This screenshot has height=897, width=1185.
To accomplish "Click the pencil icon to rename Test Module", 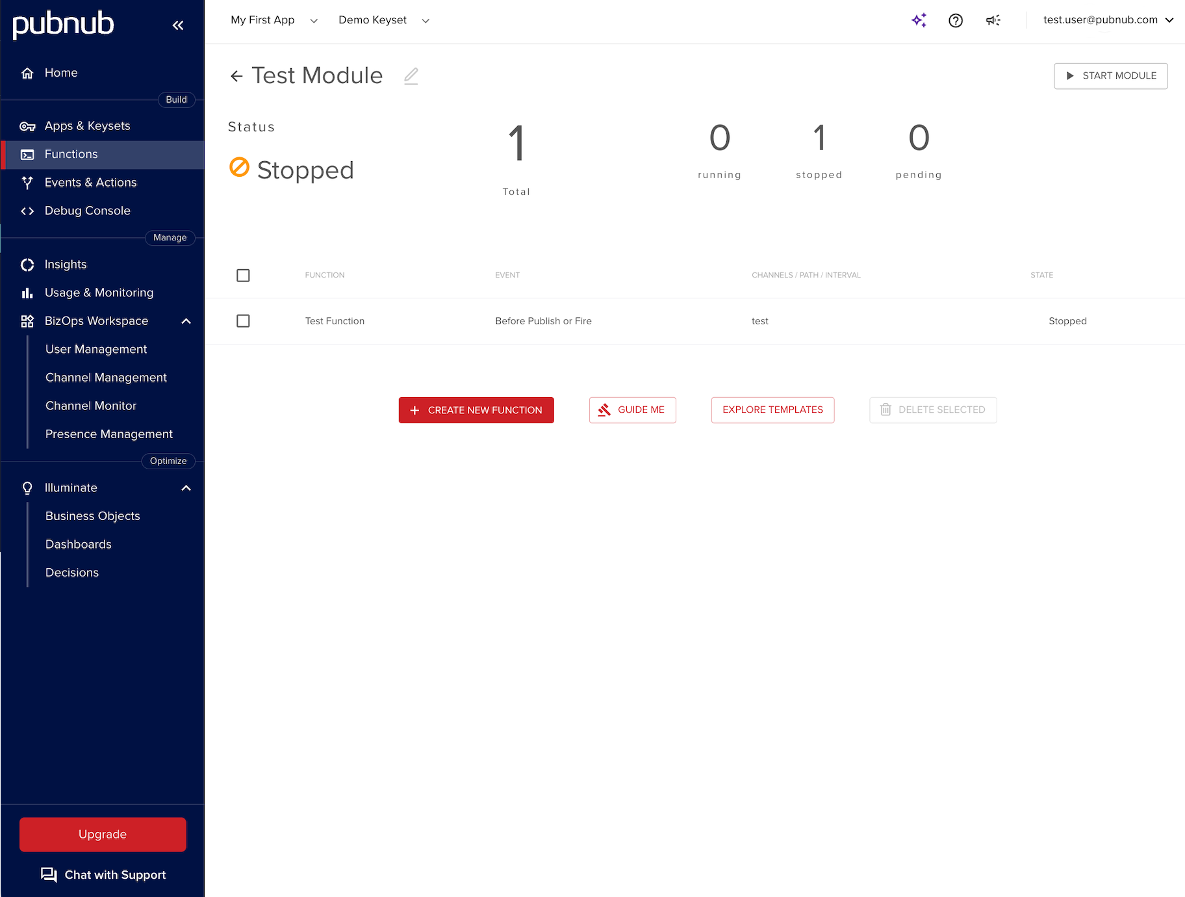I will pyautogui.click(x=411, y=76).
